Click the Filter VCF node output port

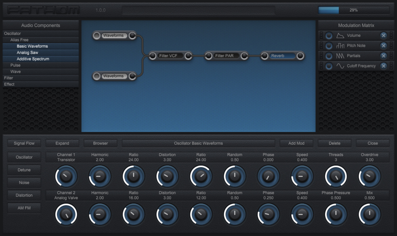[x=188, y=56]
